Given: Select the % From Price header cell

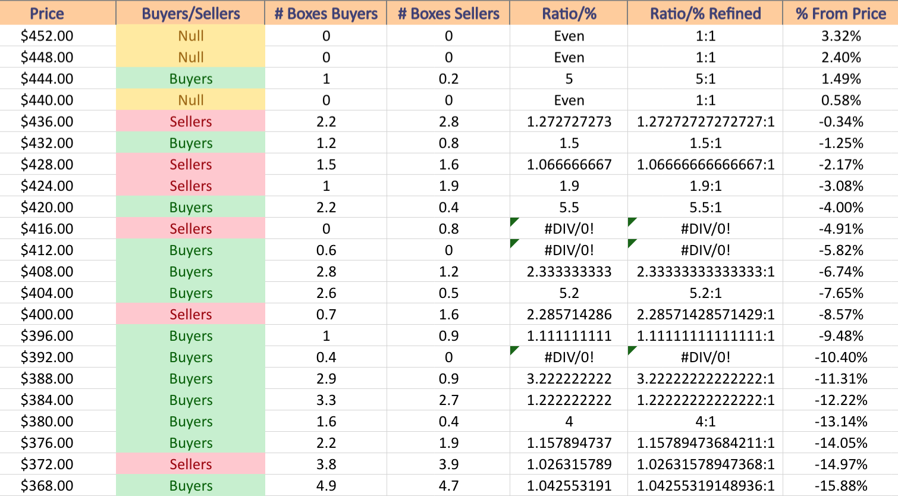Looking at the screenshot, I should pyautogui.click(x=840, y=12).
